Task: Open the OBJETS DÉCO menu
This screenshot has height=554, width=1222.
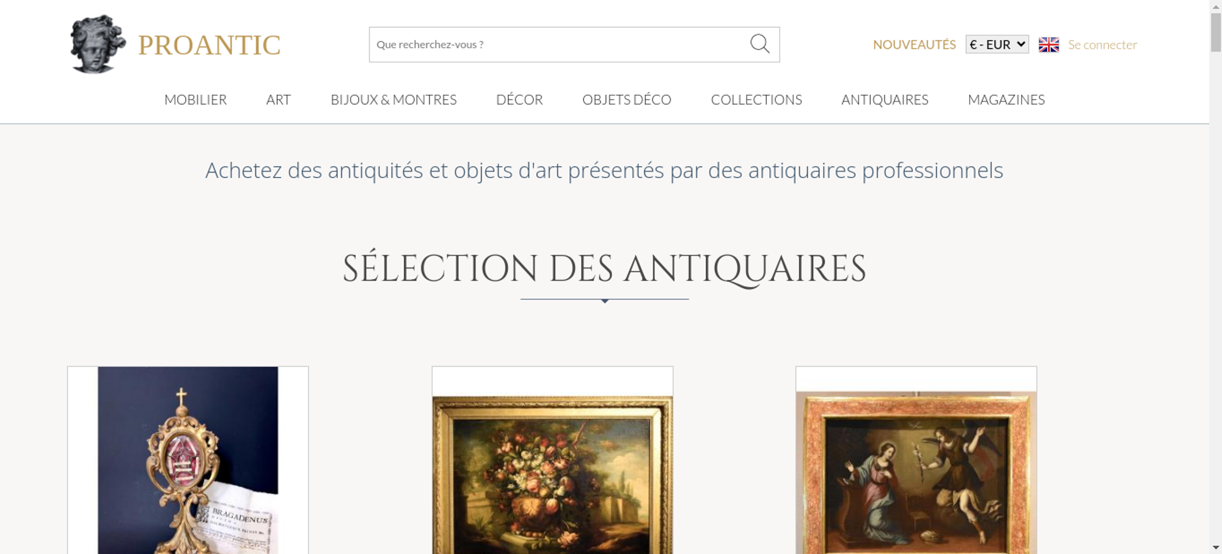Action: coord(627,99)
